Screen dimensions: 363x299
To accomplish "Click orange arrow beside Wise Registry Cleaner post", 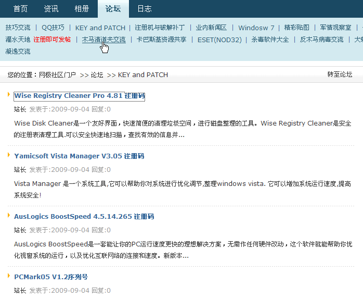I will [x=9, y=94].
